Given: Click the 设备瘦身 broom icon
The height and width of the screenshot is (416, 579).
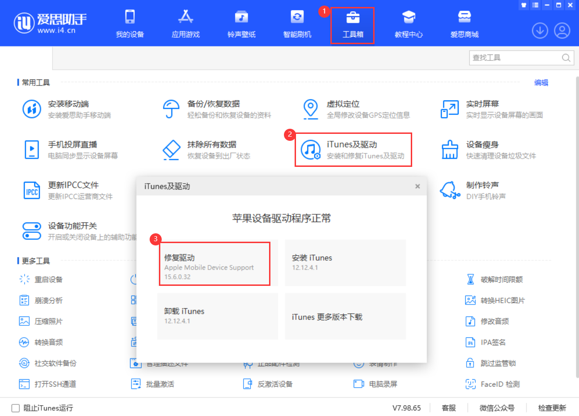Looking at the screenshot, I should (450, 150).
